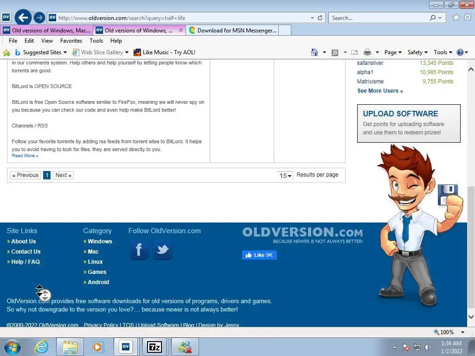Open the Help menu
This screenshot has width=475, height=356.
coord(116,41)
